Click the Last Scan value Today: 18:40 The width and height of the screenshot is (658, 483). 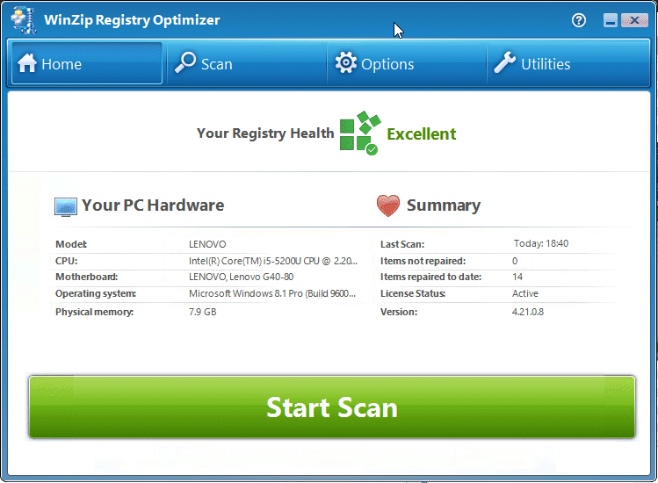click(x=541, y=244)
